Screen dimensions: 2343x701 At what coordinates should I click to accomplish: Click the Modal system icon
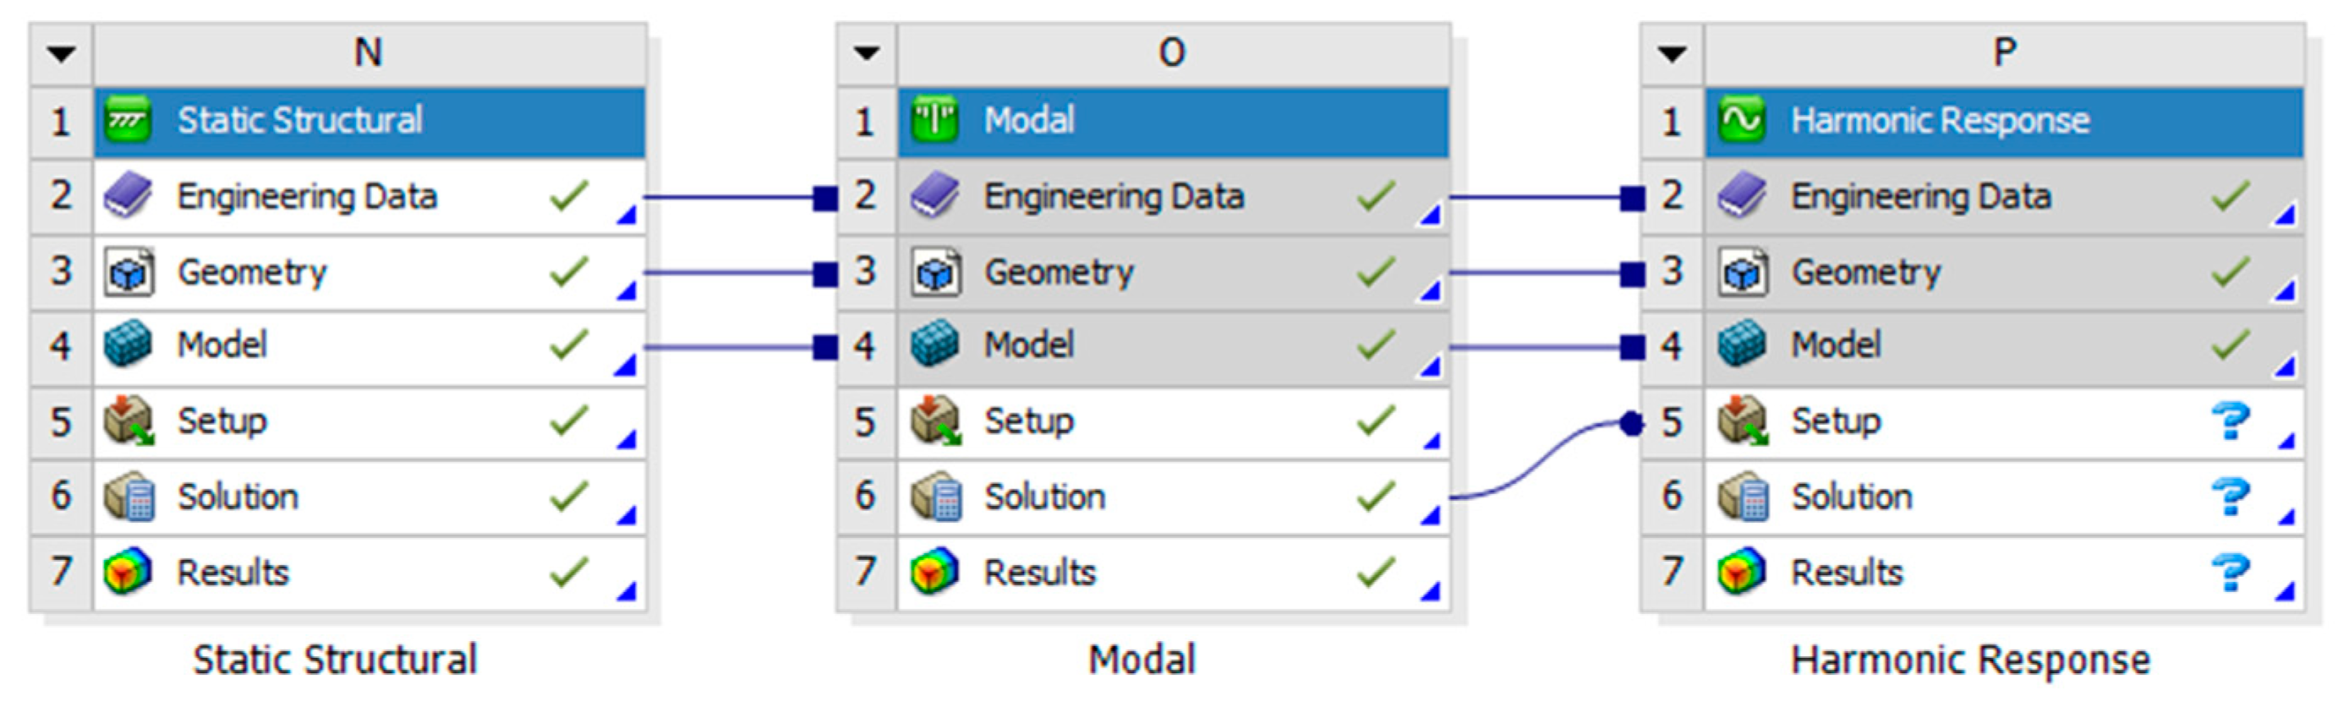[x=935, y=121]
